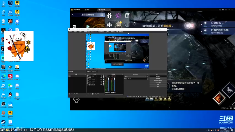Open the scene transition type dropdown
This screenshot has height=132, width=235.
click(135, 77)
